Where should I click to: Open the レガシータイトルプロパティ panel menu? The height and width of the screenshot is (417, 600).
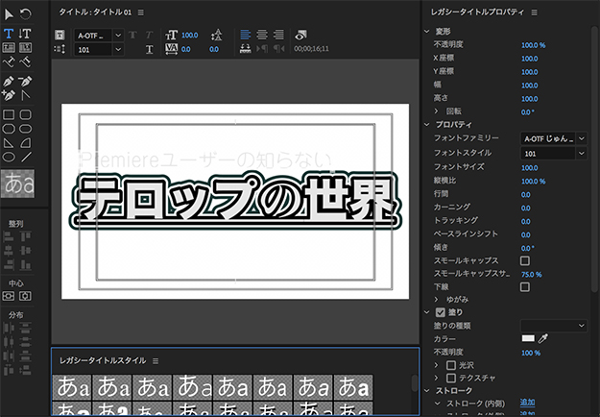click(532, 12)
